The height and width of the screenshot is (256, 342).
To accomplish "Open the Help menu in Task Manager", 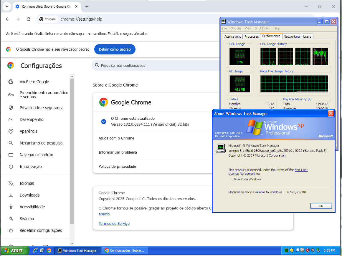I will coord(277,28).
